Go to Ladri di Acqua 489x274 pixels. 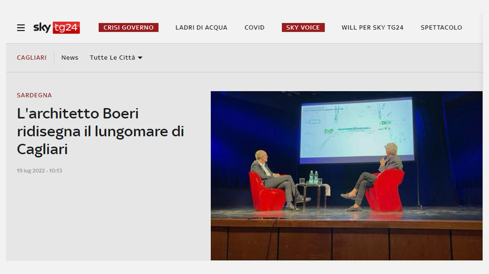[x=201, y=27]
